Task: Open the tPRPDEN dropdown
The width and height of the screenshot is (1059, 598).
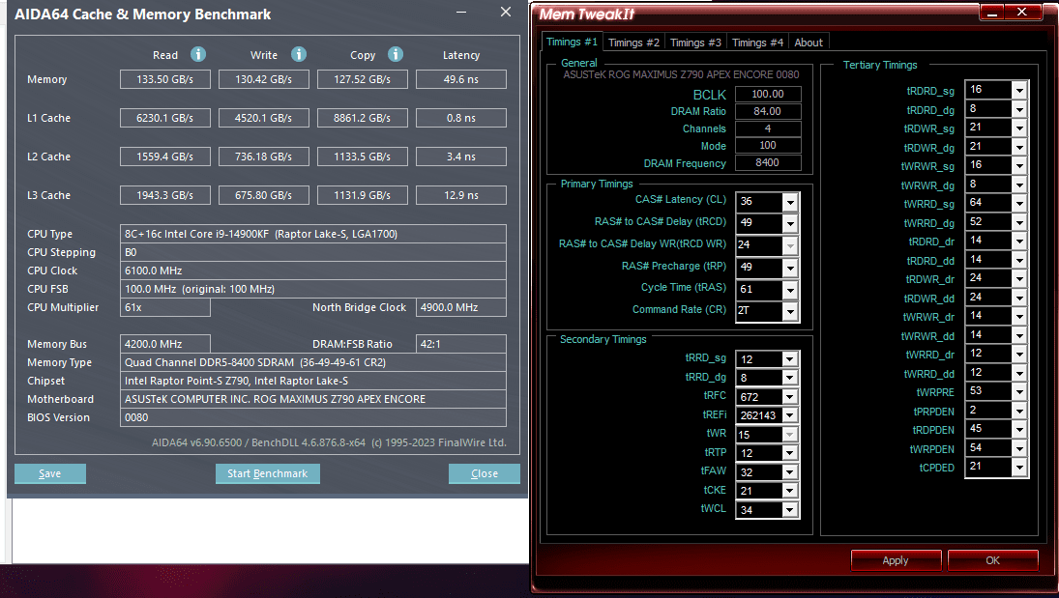Action: (x=1019, y=411)
